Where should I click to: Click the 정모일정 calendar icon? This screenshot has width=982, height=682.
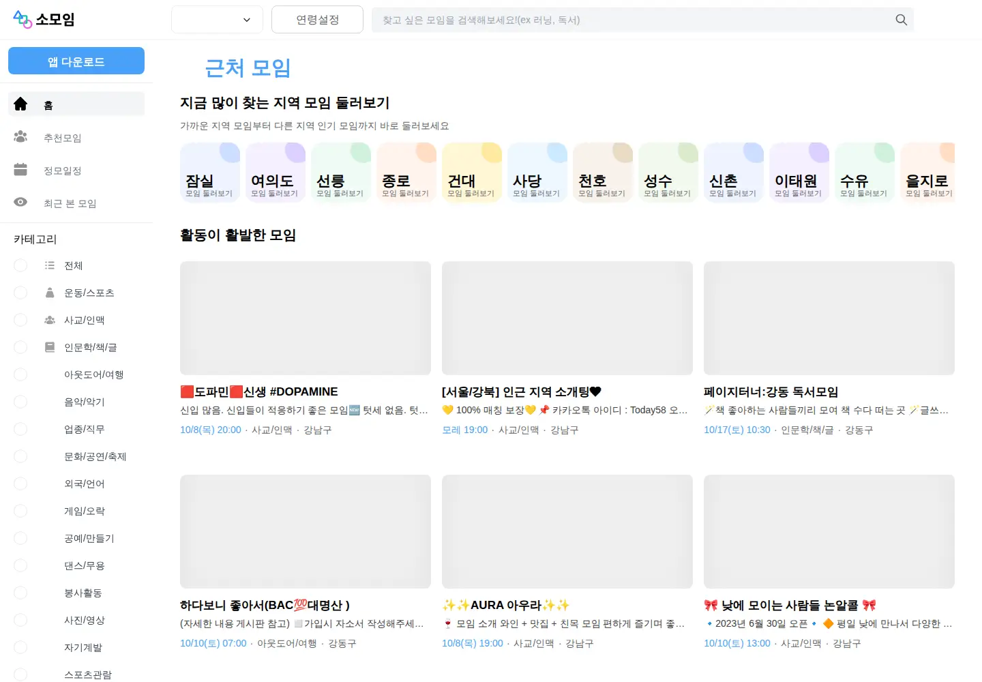click(20, 170)
